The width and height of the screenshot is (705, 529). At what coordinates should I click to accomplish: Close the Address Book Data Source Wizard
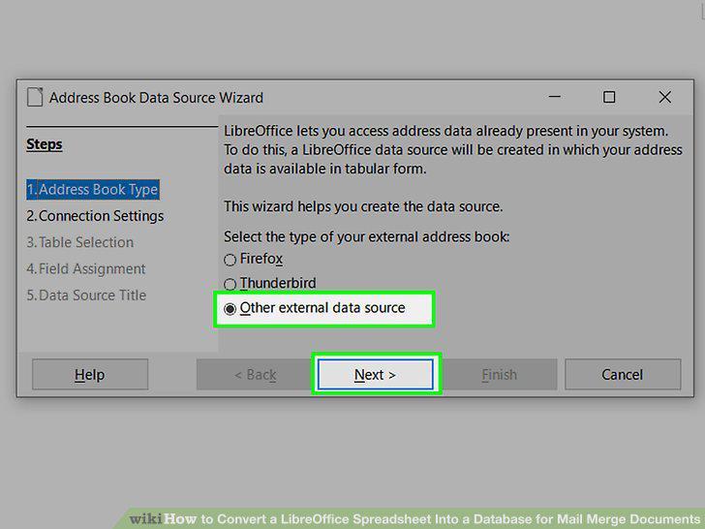coord(664,97)
